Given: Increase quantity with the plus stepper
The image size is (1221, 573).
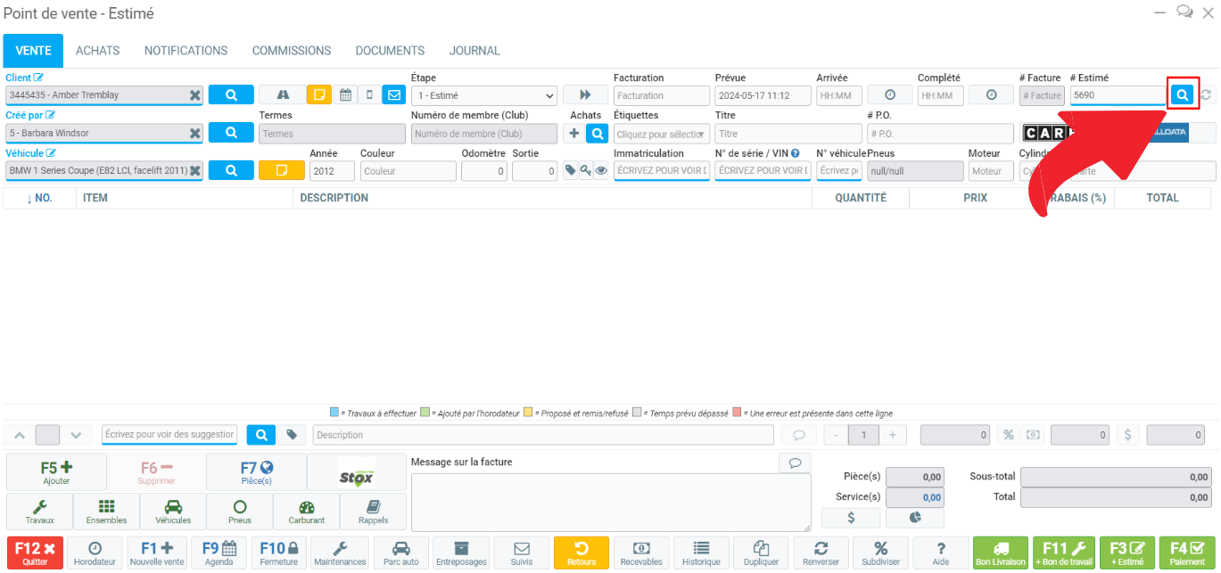Looking at the screenshot, I should (x=892, y=435).
